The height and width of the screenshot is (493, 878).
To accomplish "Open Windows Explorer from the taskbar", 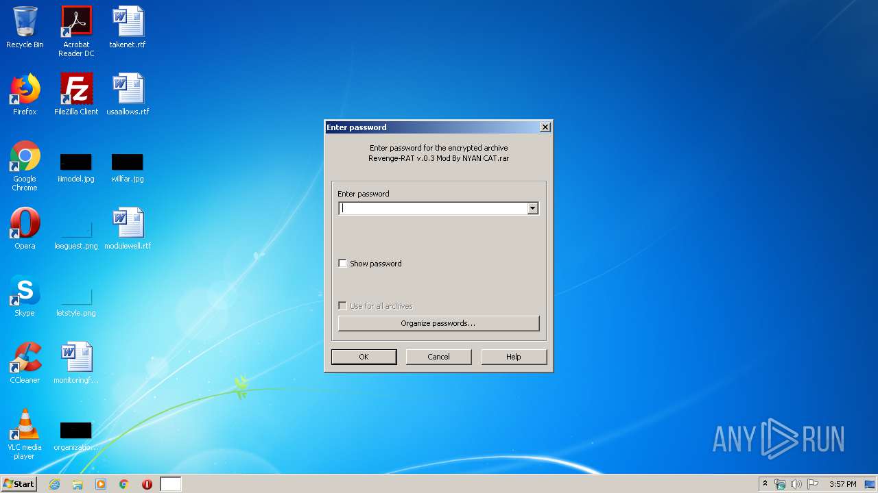I will coord(78,484).
